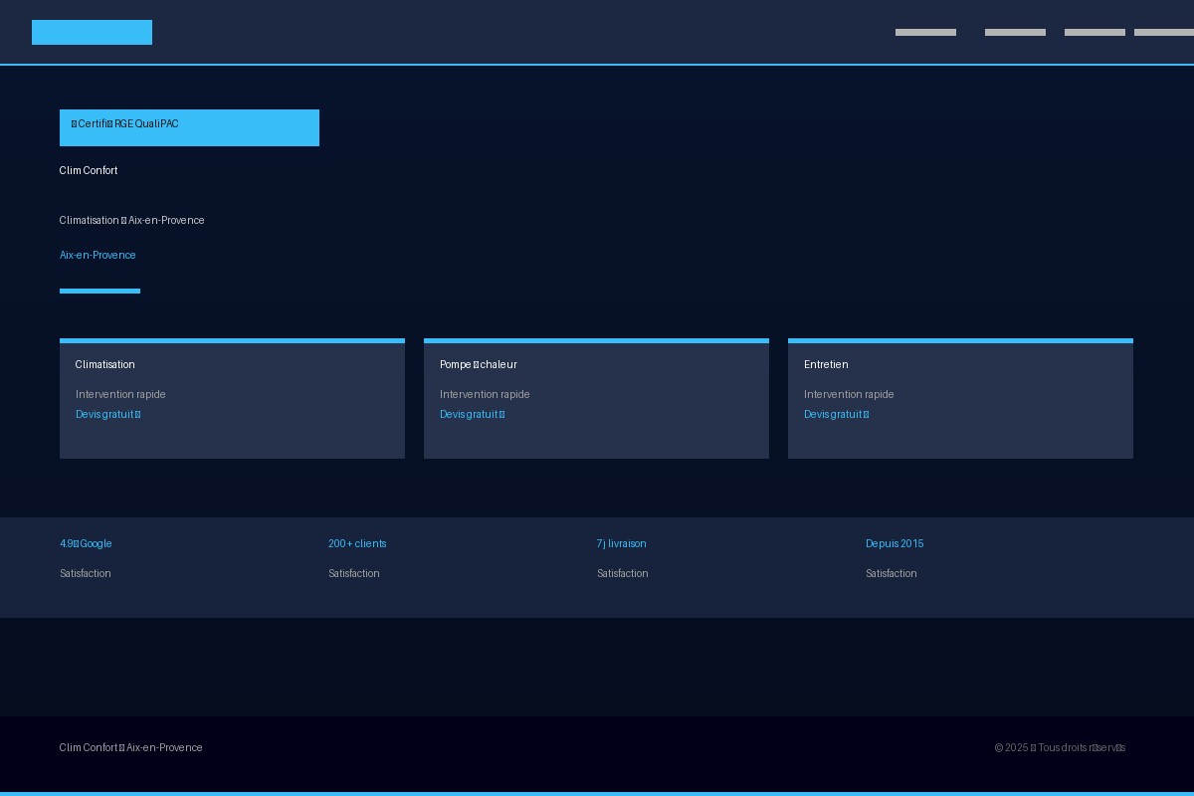Click the Certifié RGE QualiPAC badge
The height and width of the screenshot is (796, 1194).
[189, 127]
